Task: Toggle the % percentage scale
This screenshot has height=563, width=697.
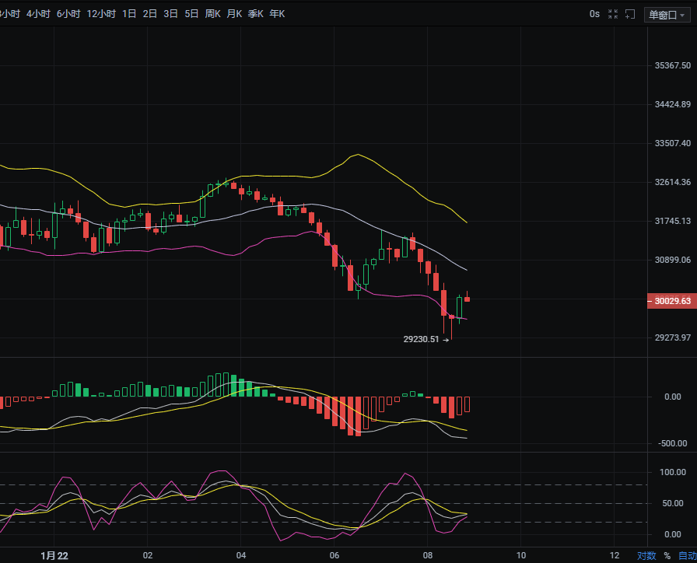Action: [x=667, y=556]
